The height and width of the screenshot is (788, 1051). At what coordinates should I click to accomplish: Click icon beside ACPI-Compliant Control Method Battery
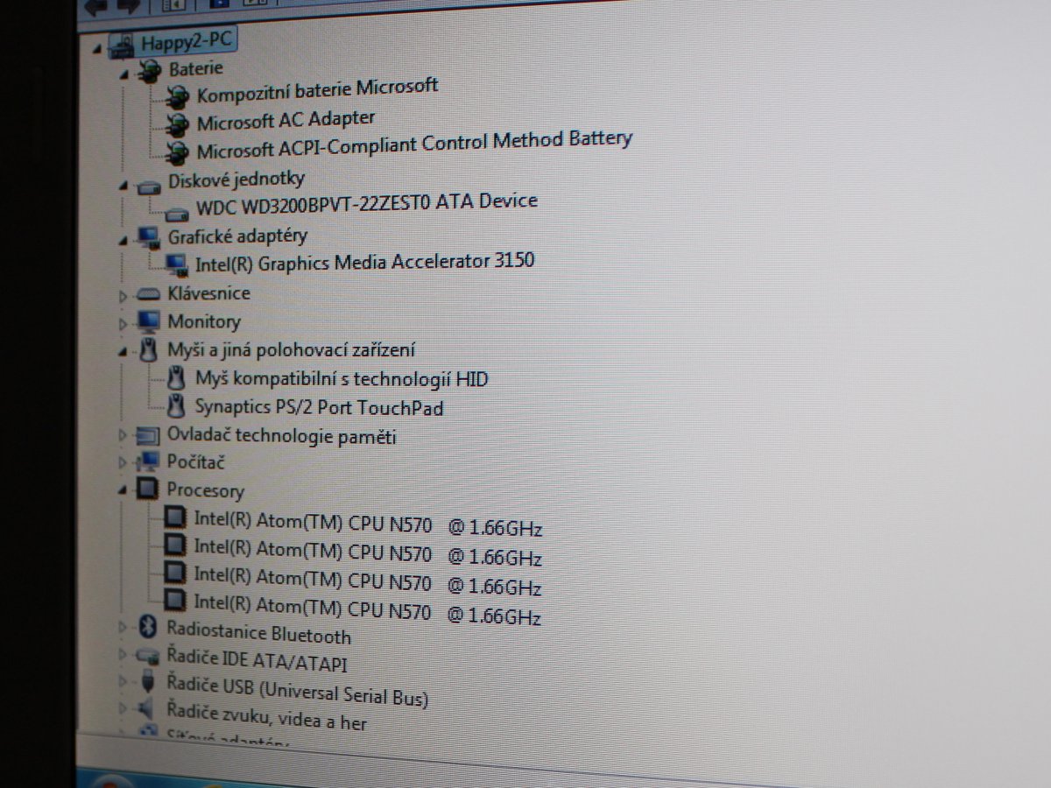click(178, 151)
